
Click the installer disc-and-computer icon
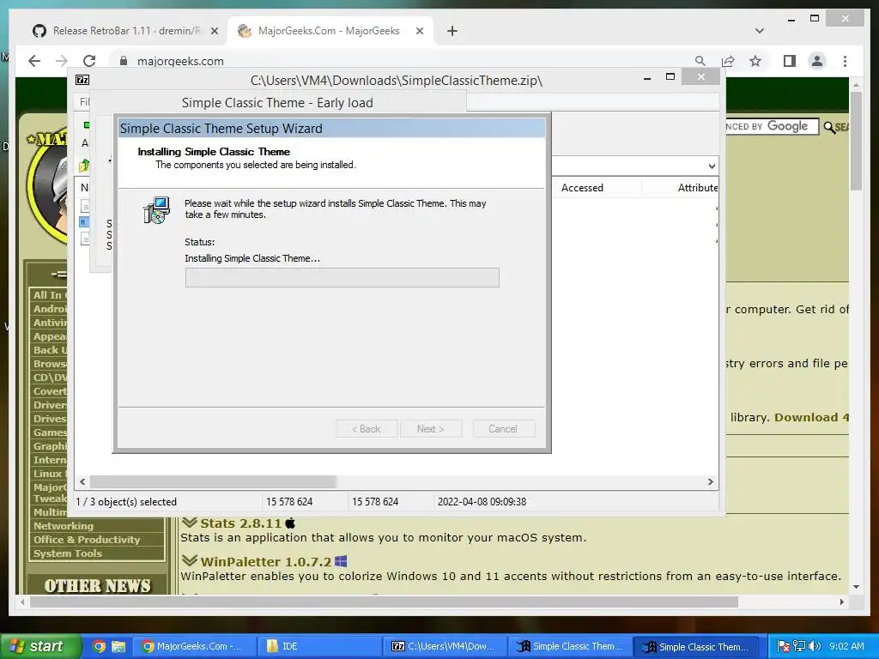coord(156,211)
